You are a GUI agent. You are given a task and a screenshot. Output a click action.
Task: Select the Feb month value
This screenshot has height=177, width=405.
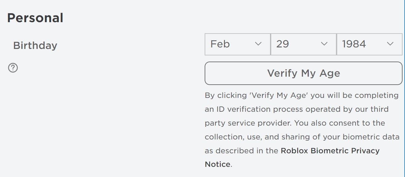click(220, 44)
